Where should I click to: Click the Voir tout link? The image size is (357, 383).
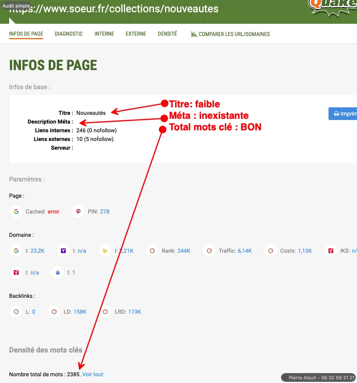(x=93, y=374)
